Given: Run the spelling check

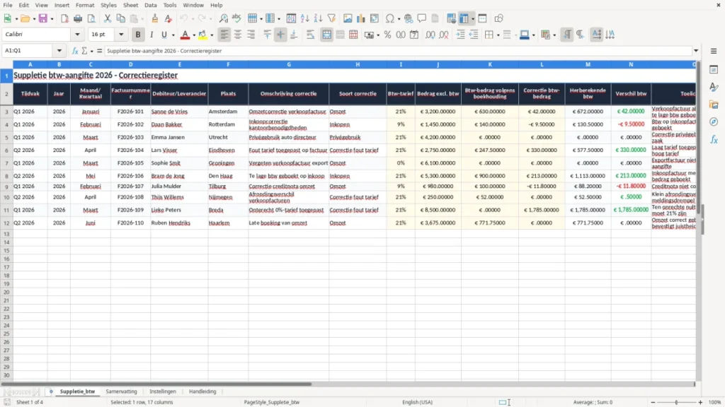Looking at the screenshot, I should 236,18.
